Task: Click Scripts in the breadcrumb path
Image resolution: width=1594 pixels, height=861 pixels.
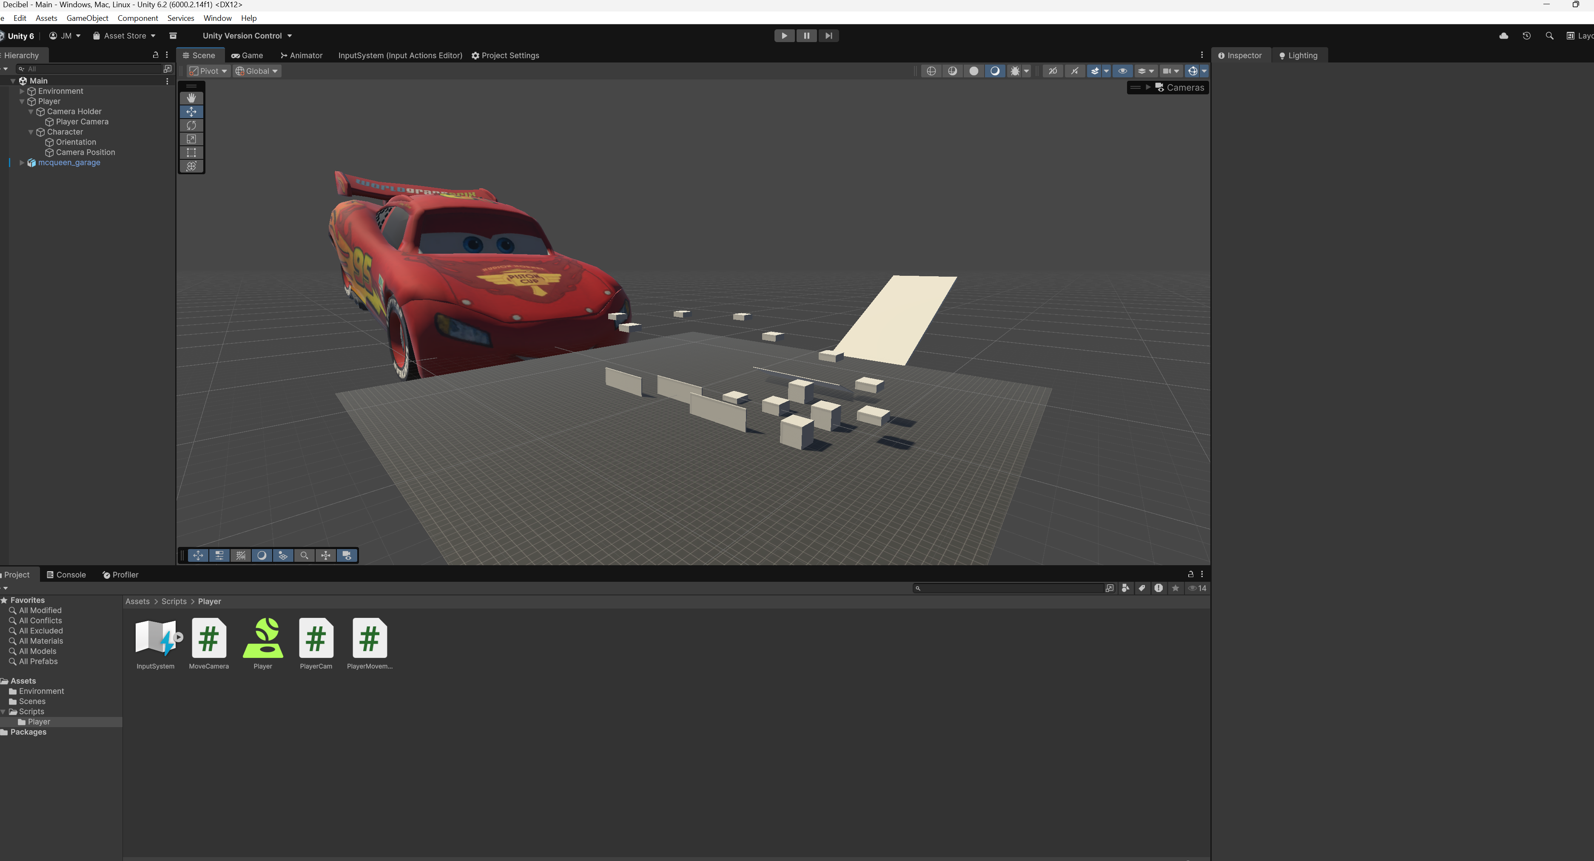Action: click(x=174, y=601)
